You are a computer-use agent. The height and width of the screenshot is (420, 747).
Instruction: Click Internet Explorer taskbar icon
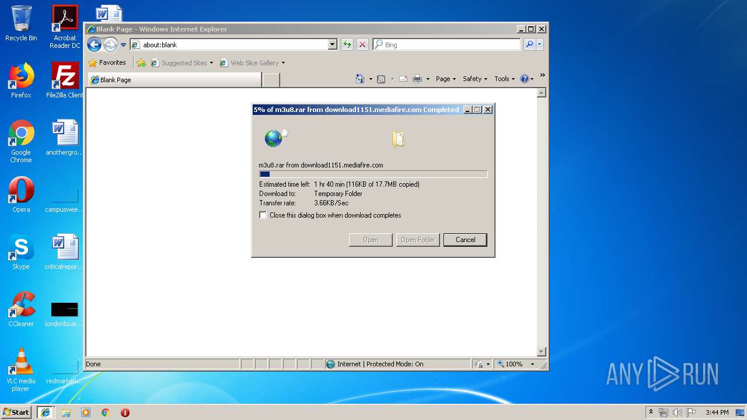[x=46, y=412]
